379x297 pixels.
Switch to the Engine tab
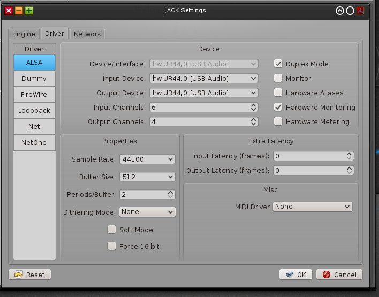click(24, 34)
